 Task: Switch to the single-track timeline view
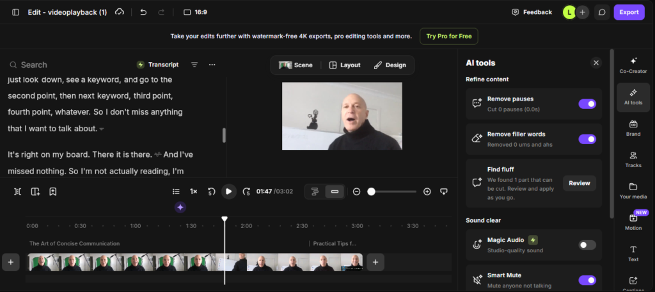335,191
